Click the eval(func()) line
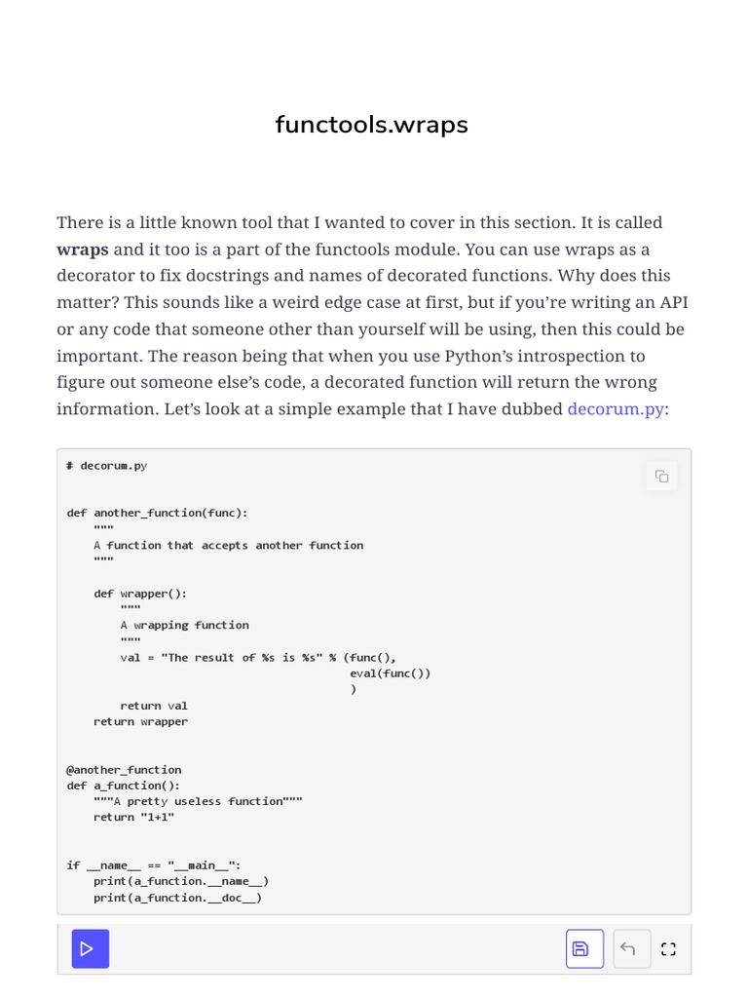This screenshot has height=998, width=748. click(x=390, y=672)
